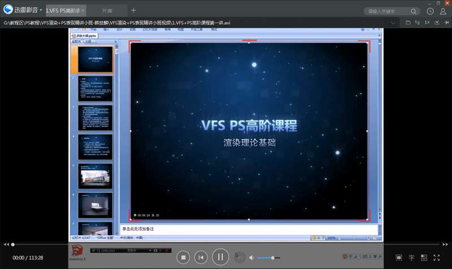
Task: Click the magnifier search icon
Action: pyautogui.click(x=414, y=11)
